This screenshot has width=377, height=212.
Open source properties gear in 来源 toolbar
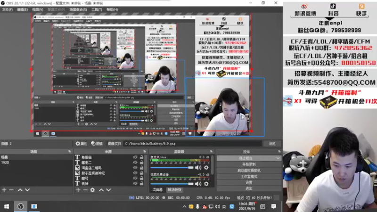click(92, 190)
